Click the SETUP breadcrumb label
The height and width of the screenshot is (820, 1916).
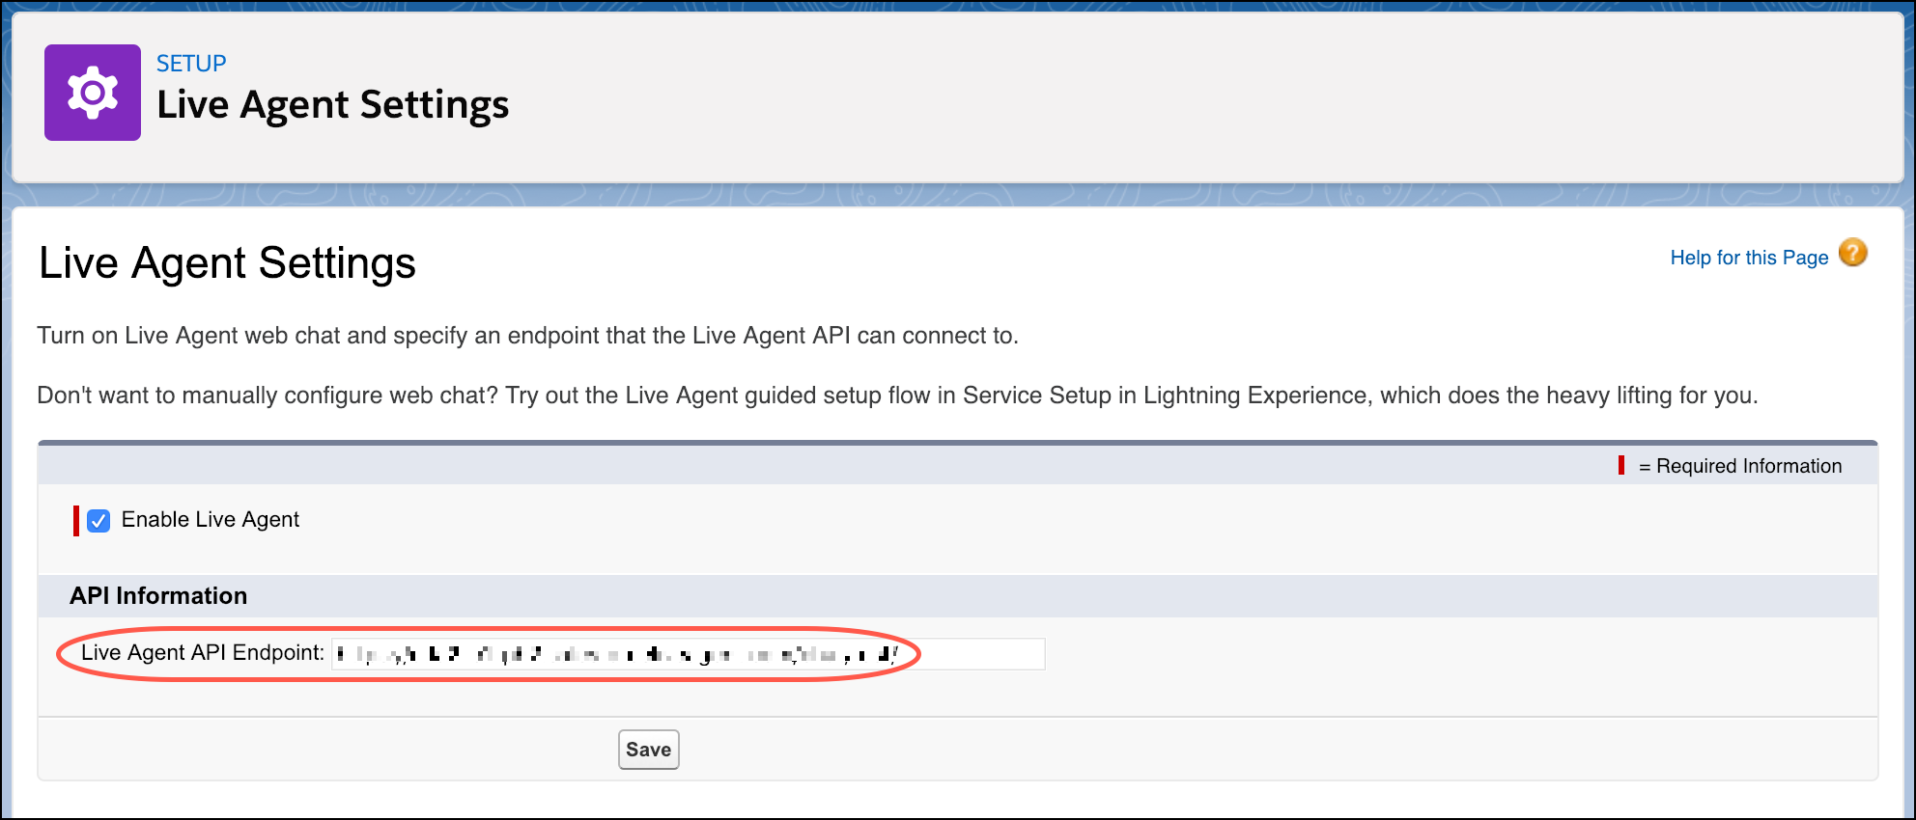point(191,64)
